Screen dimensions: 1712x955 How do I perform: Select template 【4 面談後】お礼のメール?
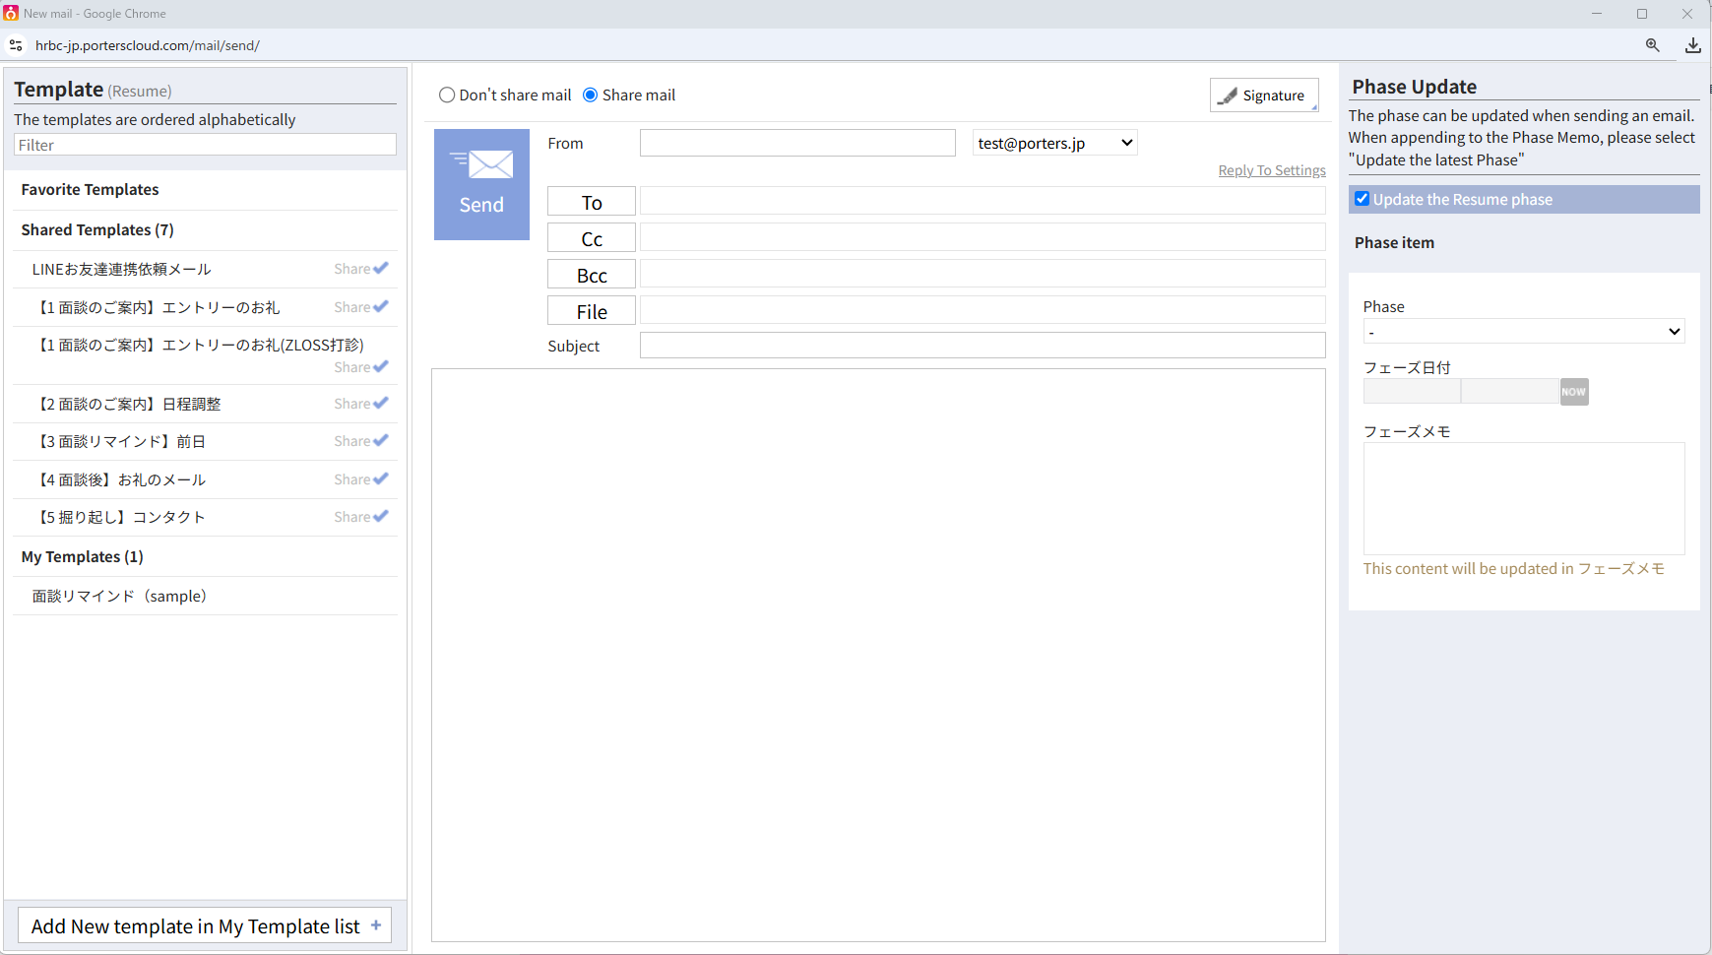[120, 479]
